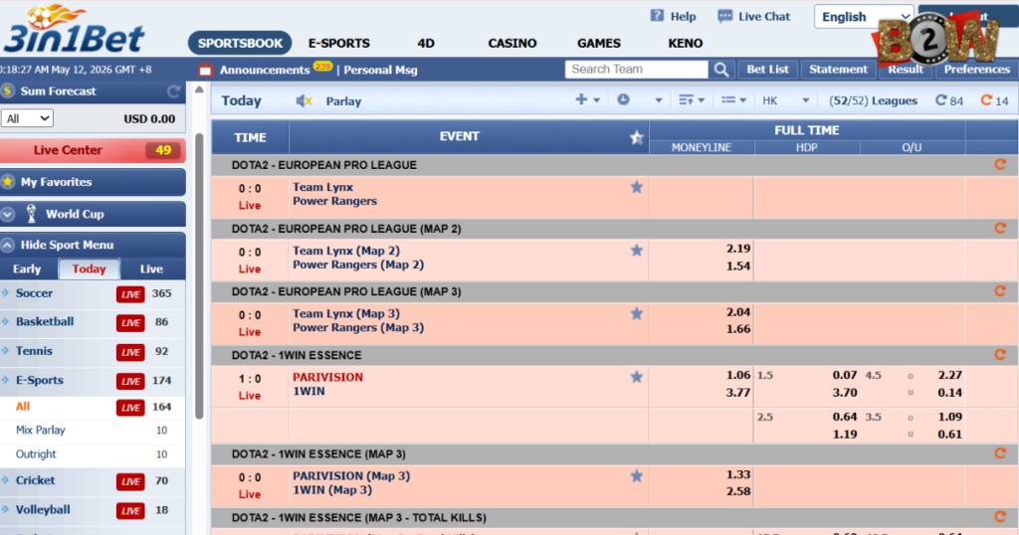This screenshot has width=1019, height=535.
Task: Refresh the DOTA2 - 1WIN Essence section
Action: click(1000, 355)
